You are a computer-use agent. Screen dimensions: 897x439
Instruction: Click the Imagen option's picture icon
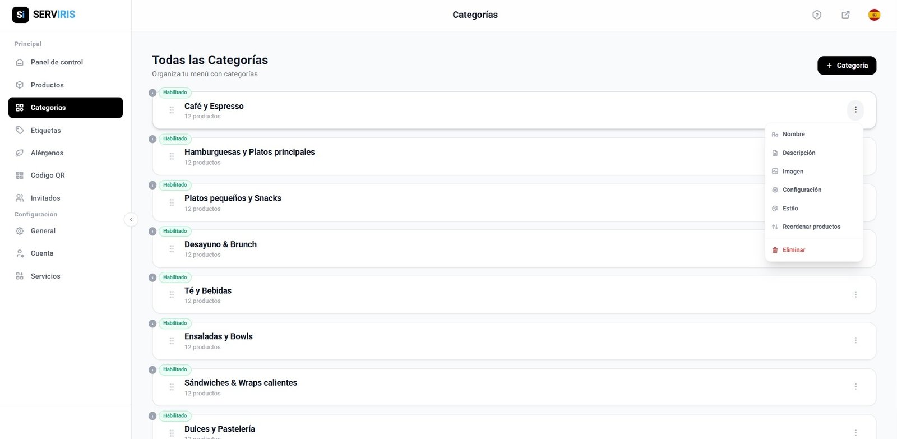(775, 171)
